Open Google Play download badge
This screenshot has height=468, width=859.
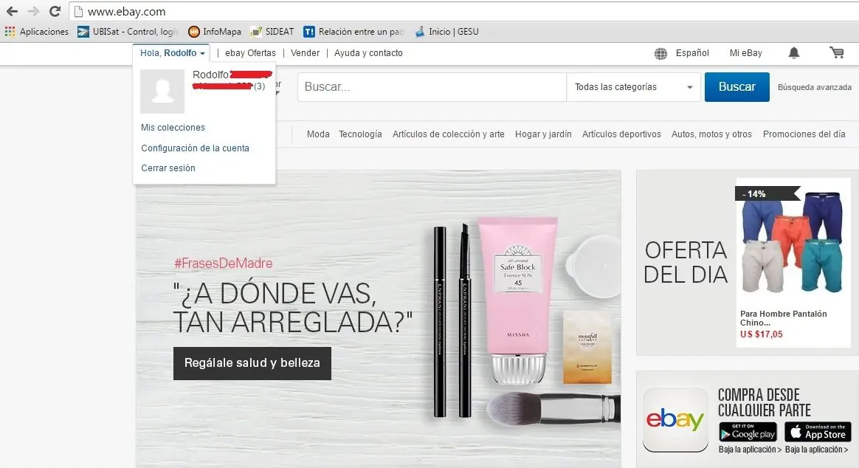(x=748, y=432)
